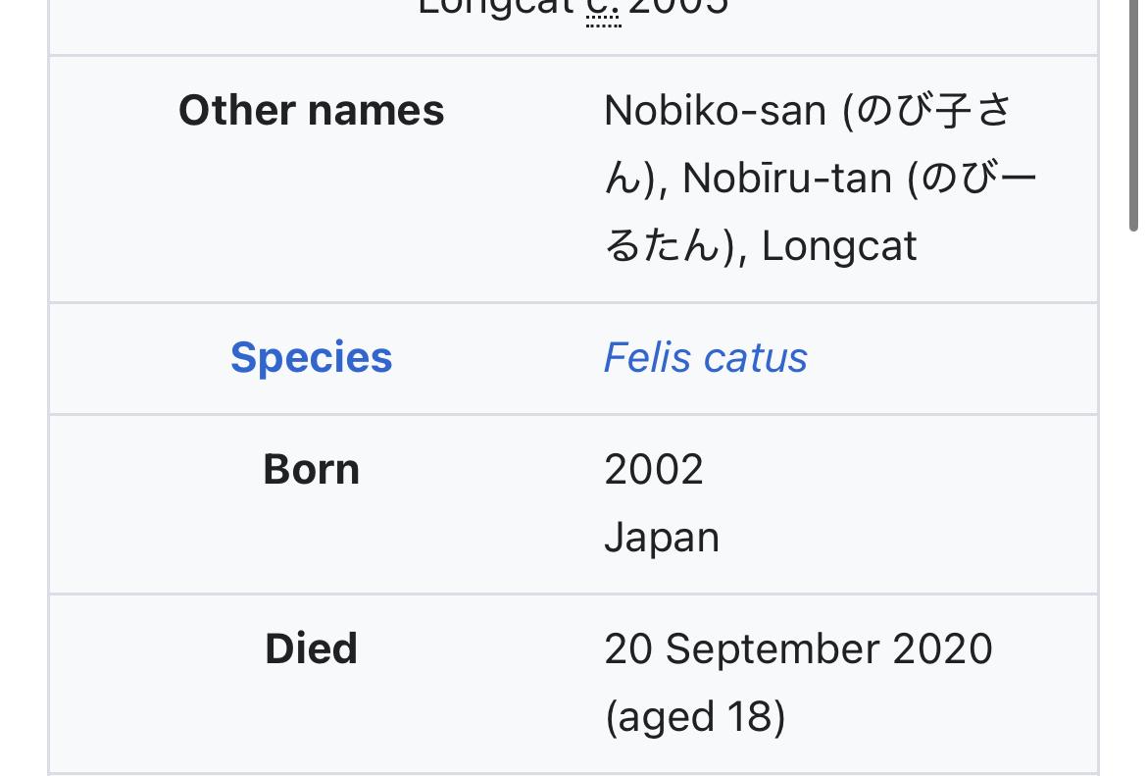
Task: Click the 'Died' row label
Action: point(311,649)
